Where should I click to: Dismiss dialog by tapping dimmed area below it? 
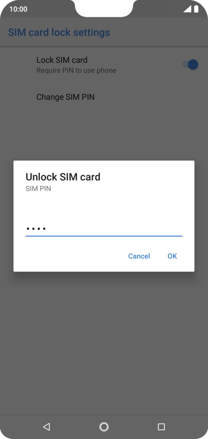[x=104, y=336]
